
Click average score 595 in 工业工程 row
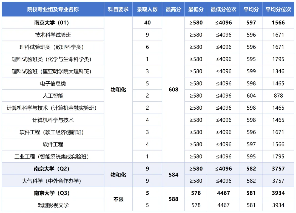[251, 157]
